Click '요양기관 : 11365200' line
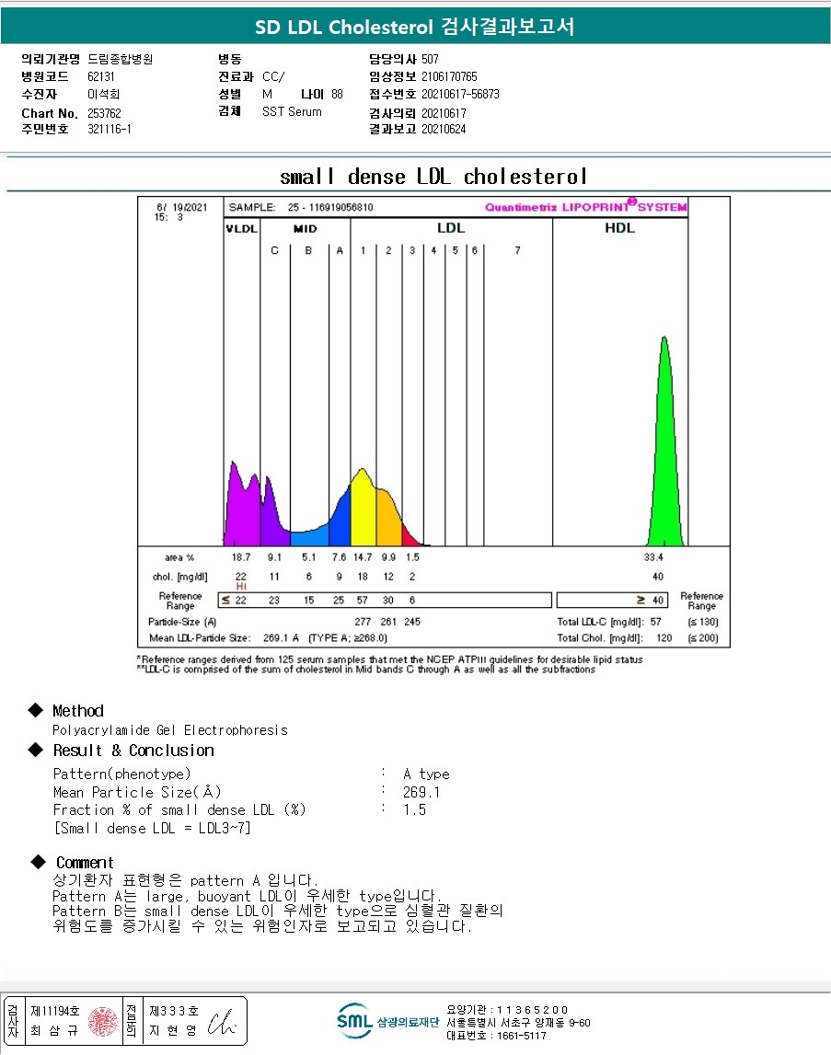Image resolution: width=831 pixels, height=1055 pixels. tap(507, 1010)
